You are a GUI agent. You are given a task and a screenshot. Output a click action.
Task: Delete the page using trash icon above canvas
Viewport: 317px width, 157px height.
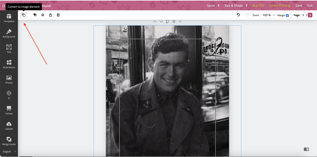(174, 22)
